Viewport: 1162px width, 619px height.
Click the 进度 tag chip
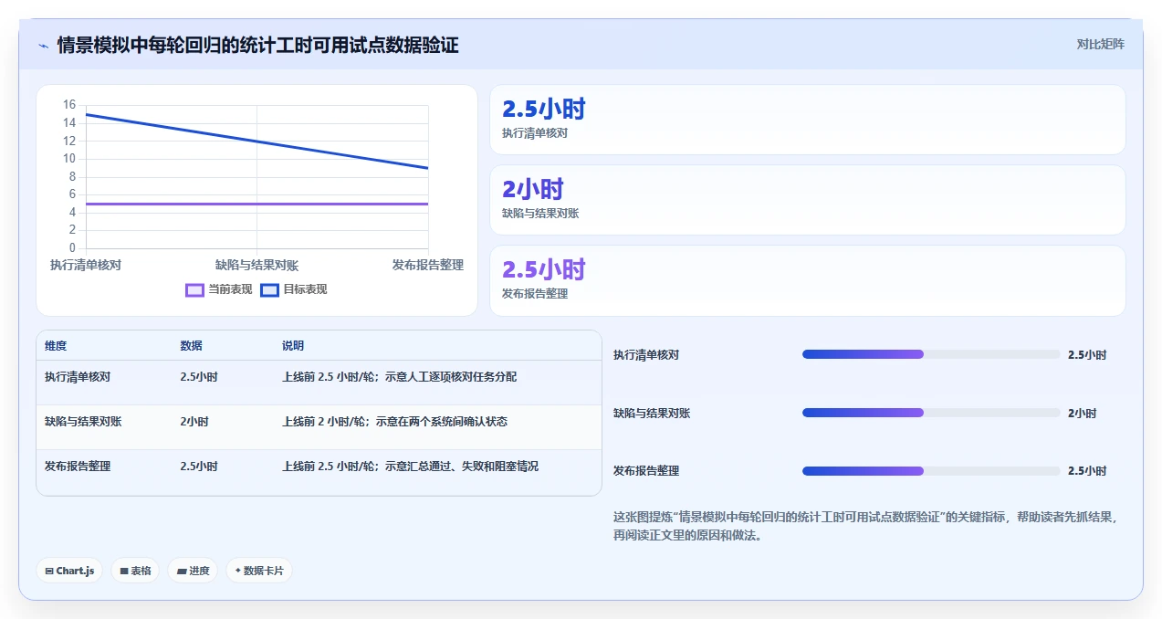[x=193, y=571]
